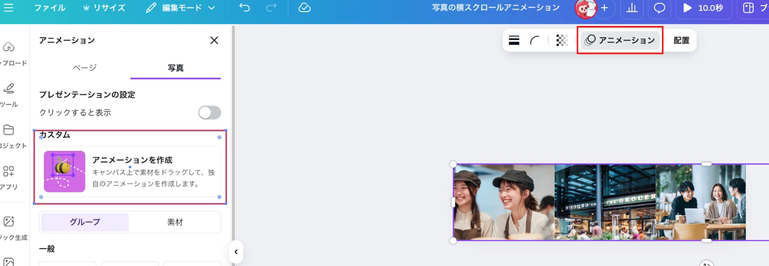Click the undo arrow
The height and width of the screenshot is (266, 769).
point(245,8)
